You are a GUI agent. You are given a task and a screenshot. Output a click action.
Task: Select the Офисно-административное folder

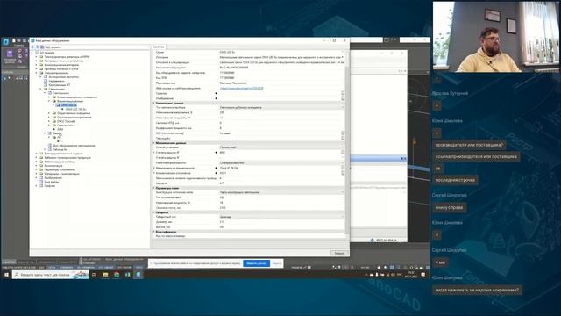[x=74, y=117]
